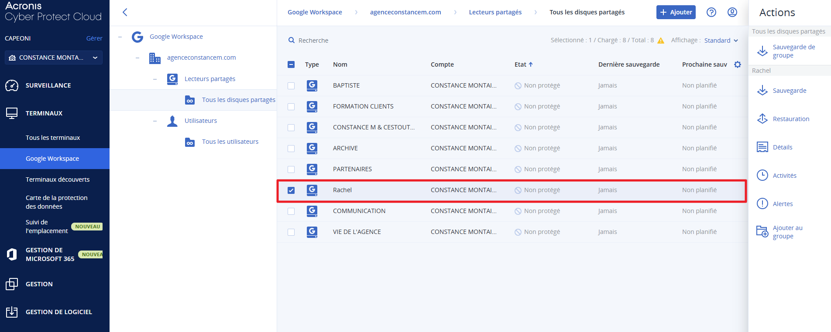This screenshot has width=831, height=332.
Task: Click the yellow warning triangle icon
Action: point(661,41)
